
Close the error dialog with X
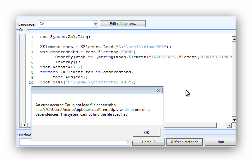158,91
